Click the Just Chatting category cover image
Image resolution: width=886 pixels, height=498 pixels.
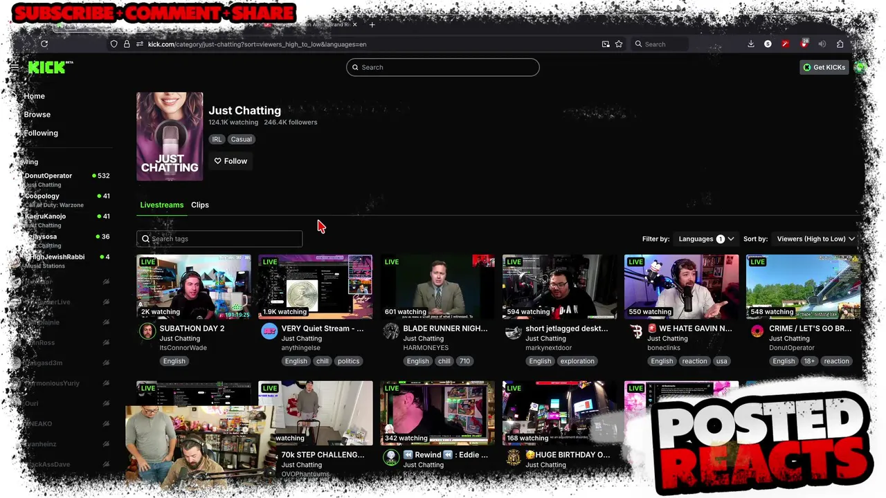pos(170,136)
